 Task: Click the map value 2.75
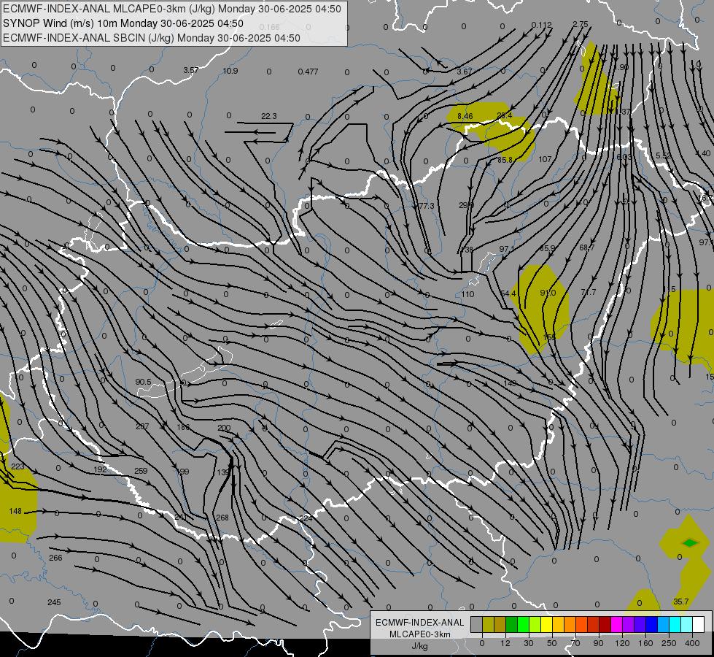click(x=581, y=24)
